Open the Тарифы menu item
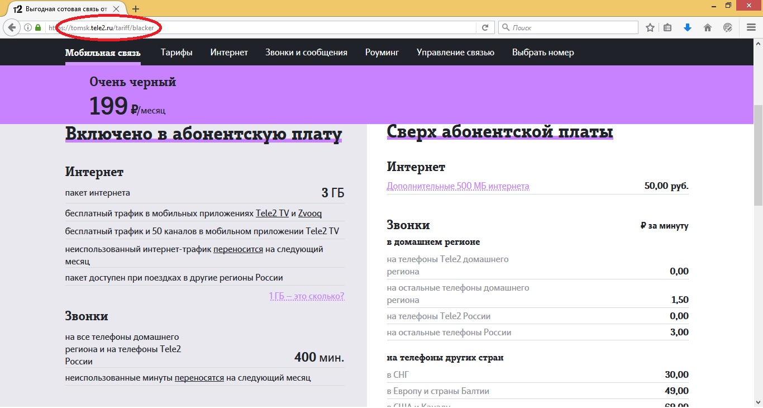The height and width of the screenshot is (408, 763). pos(177,53)
